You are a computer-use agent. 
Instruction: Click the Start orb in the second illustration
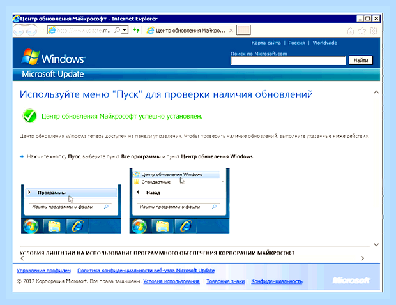point(139,226)
